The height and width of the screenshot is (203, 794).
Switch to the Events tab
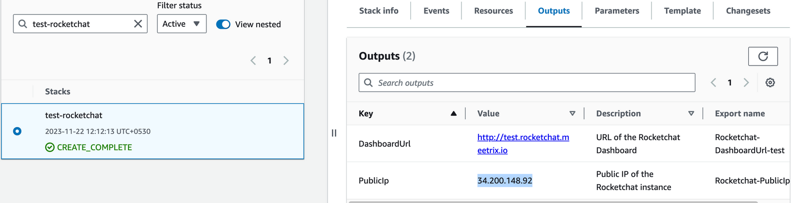[436, 11]
